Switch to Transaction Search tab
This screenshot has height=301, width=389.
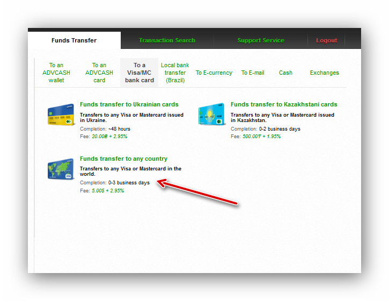pyautogui.click(x=167, y=40)
